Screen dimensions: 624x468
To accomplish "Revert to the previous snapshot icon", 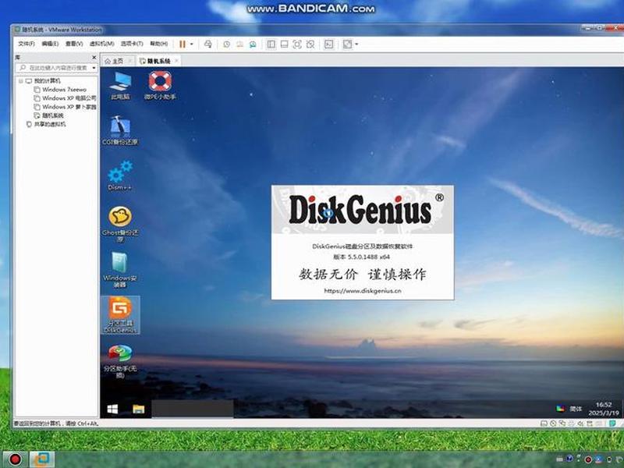I will (x=239, y=44).
